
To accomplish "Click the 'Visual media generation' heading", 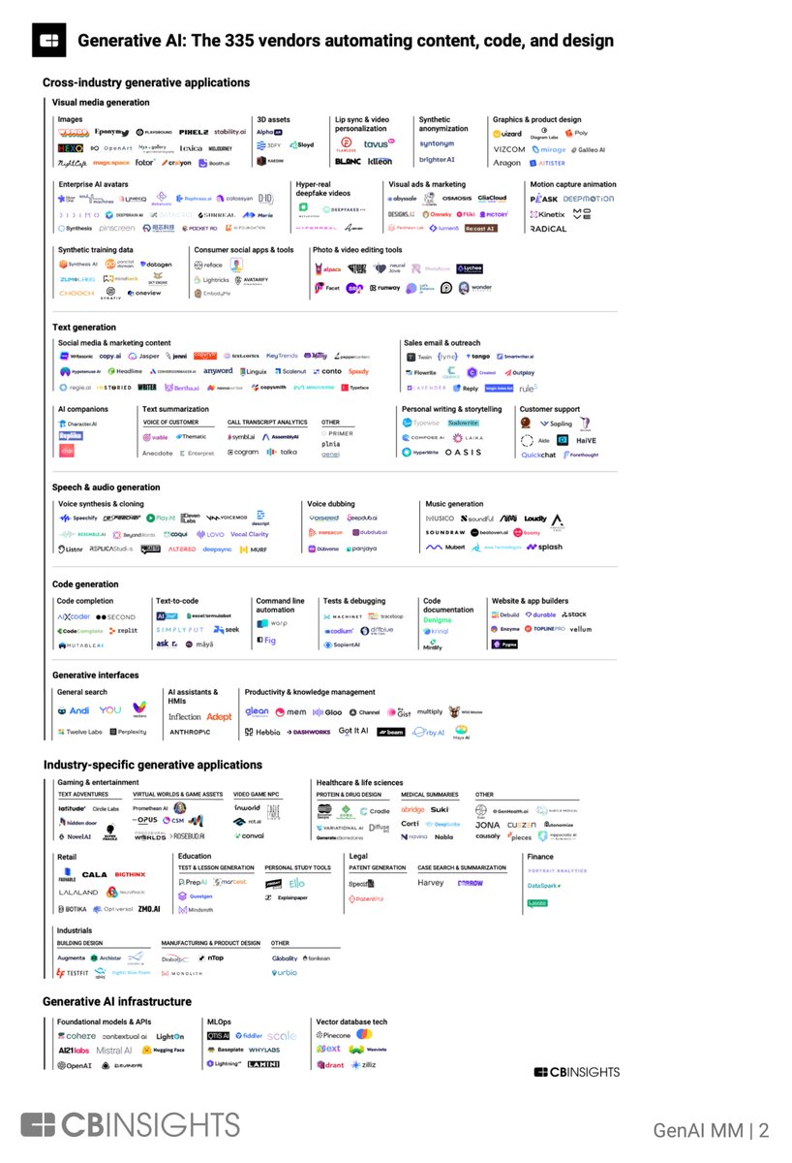I will 101,103.
